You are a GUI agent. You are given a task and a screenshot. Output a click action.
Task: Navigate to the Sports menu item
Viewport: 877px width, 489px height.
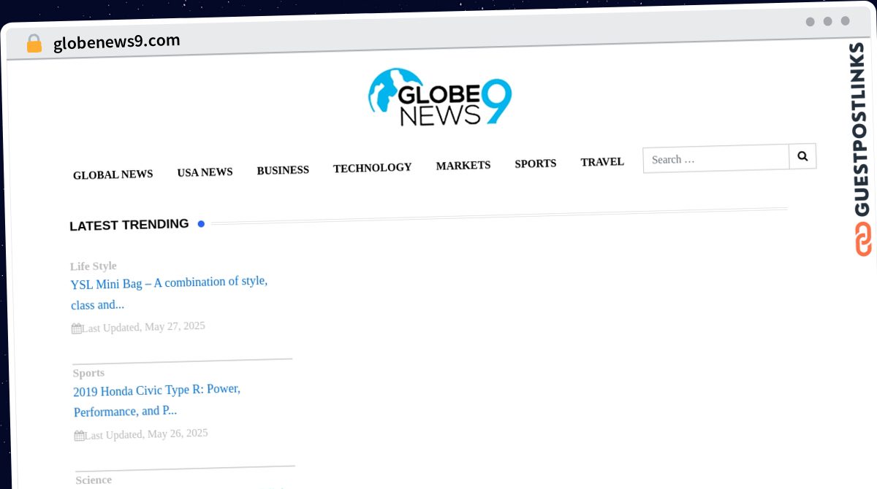coord(536,163)
